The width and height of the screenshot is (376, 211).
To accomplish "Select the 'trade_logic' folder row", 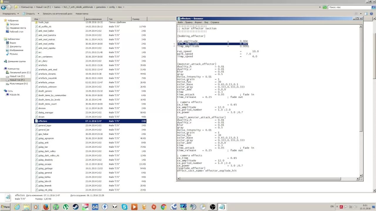I will 90,22.
